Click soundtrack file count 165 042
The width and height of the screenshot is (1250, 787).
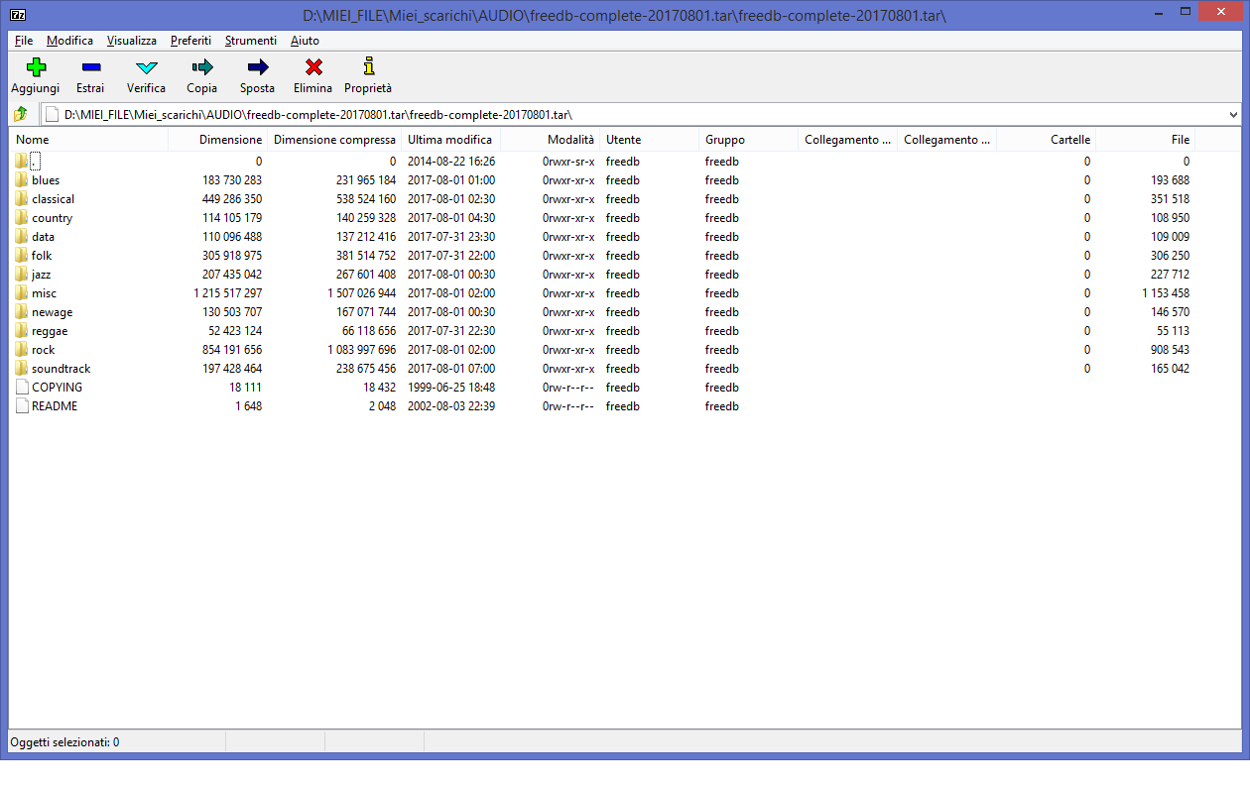(1168, 369)
